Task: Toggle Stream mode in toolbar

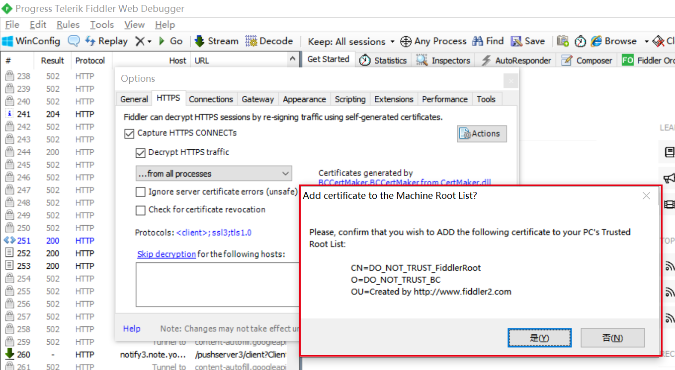Action: pyautogui.click(x=217, y=41)
